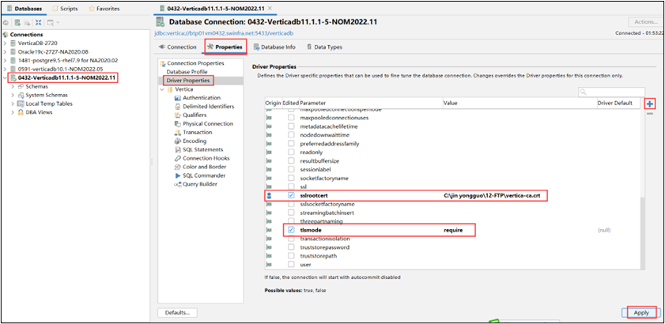Click the plus icon to add driver property
This screenshot has height=324, width=665.
click(x=650, y=104)
